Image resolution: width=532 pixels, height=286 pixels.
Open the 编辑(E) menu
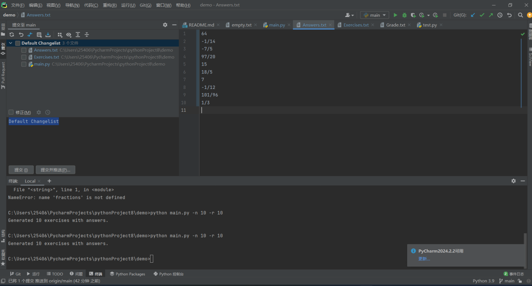point(35,5)
